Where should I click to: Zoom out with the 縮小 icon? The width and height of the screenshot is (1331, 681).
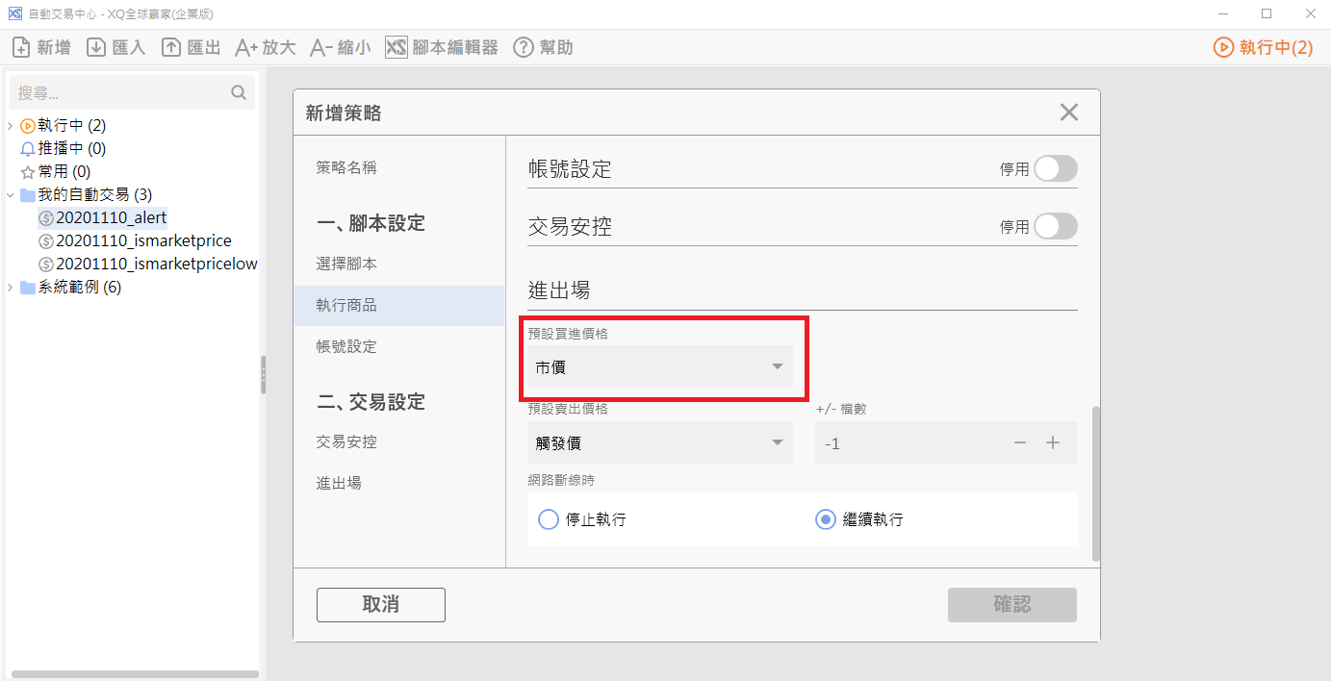click(321, 47)
